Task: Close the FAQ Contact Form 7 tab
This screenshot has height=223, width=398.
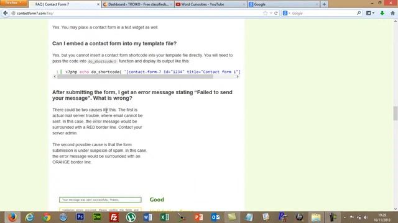Action: click(98, 4)
